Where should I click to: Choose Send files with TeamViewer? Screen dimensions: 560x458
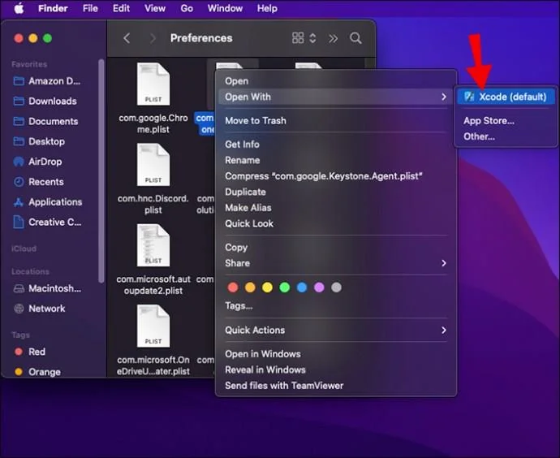[284, 386]
